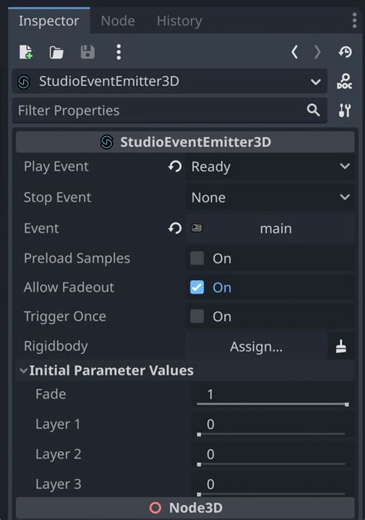Click the save resource floppy disk icon
Viewport: 365px width, 520px height.
[87, 52]
